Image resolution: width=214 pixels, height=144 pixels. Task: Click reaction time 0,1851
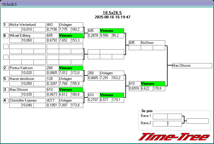click(x=53, y=105)
